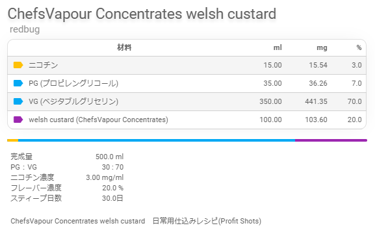This screenshot has height=243, width=375.
Task: Click the 500.0 ml total amount value
Action: [110, 157]
